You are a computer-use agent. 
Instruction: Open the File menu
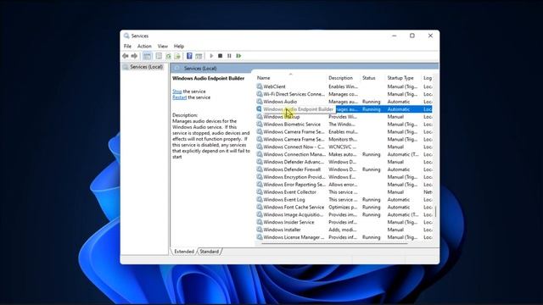click(127, 46)
